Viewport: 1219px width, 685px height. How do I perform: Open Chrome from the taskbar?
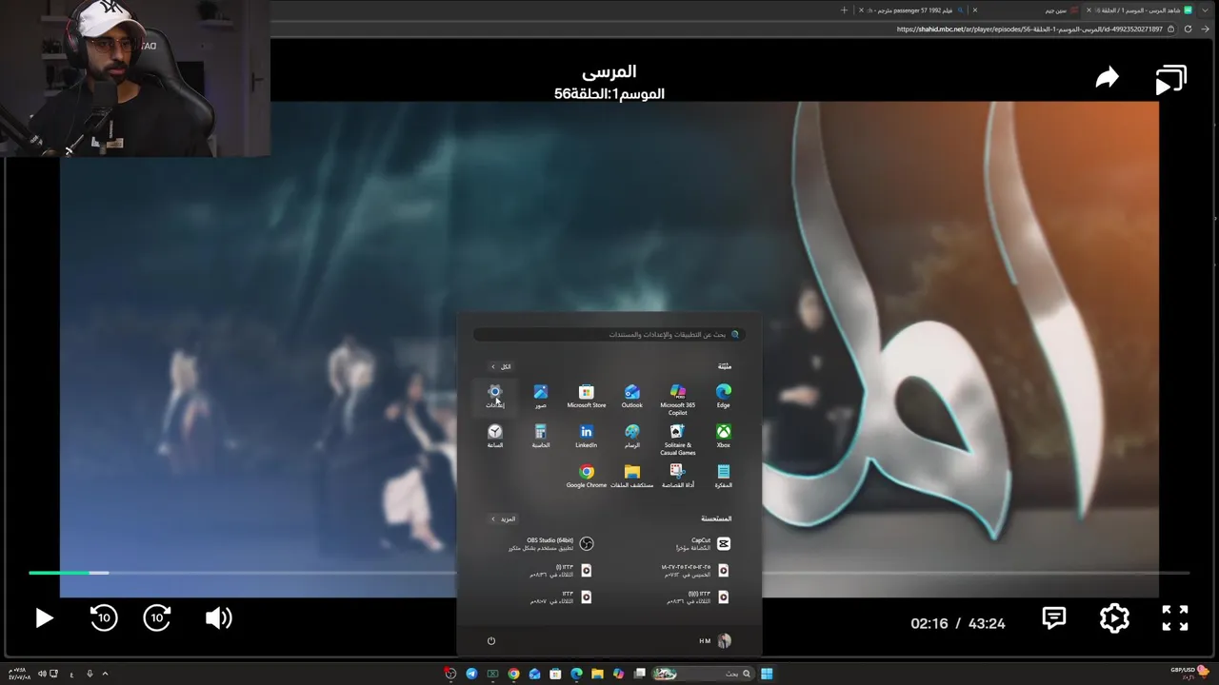pyautogui.click(x=513, y=674)
